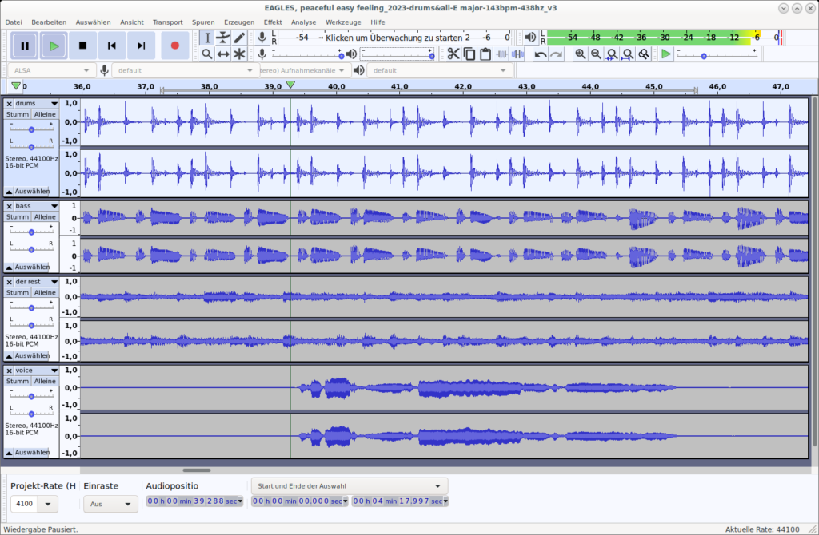Select the Envelope tool

coord(223,38)
